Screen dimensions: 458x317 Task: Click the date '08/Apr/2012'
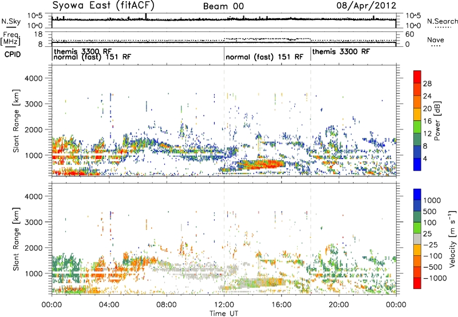(x=366, y=6)
